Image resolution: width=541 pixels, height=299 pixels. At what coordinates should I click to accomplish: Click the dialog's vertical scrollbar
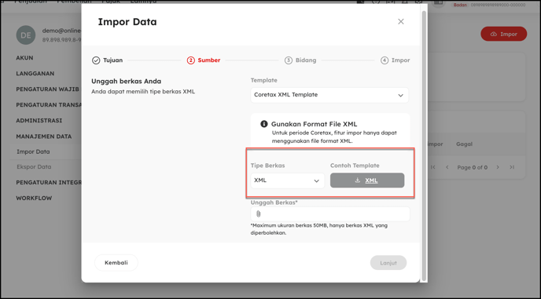424,146
